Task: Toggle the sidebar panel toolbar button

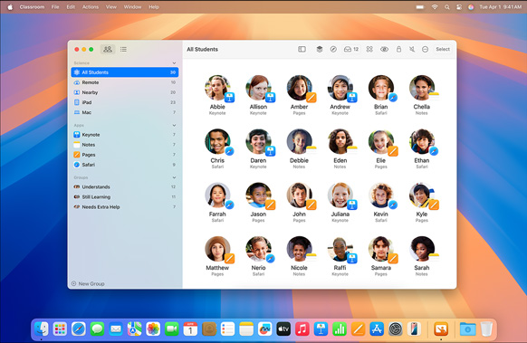Action: click(x=302, y=50)
